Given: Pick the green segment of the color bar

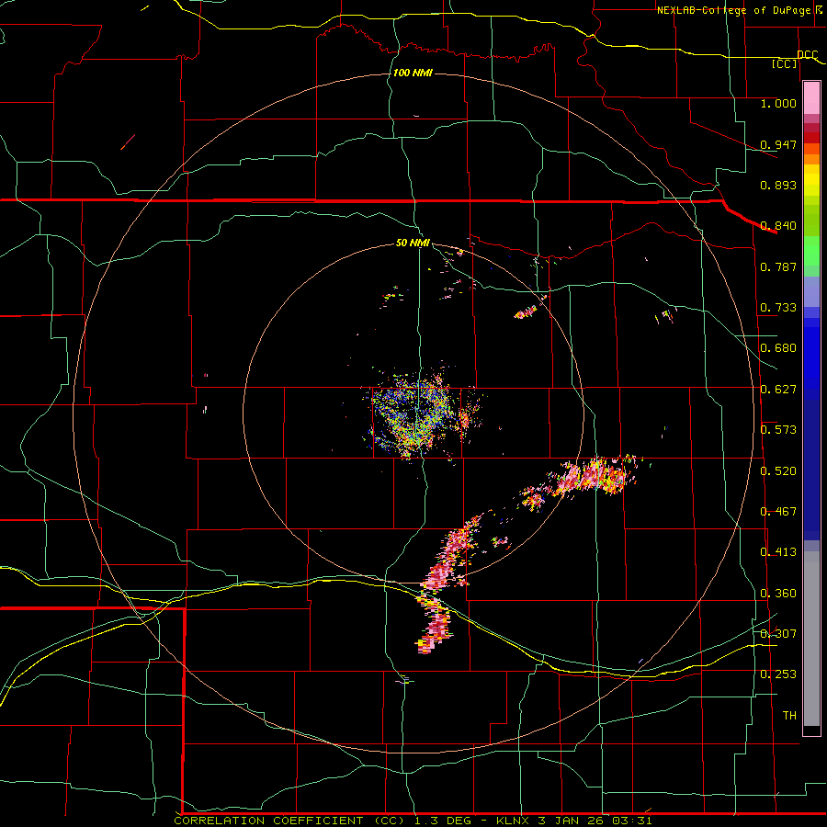Looking at the screenshot, I should 811,251.
